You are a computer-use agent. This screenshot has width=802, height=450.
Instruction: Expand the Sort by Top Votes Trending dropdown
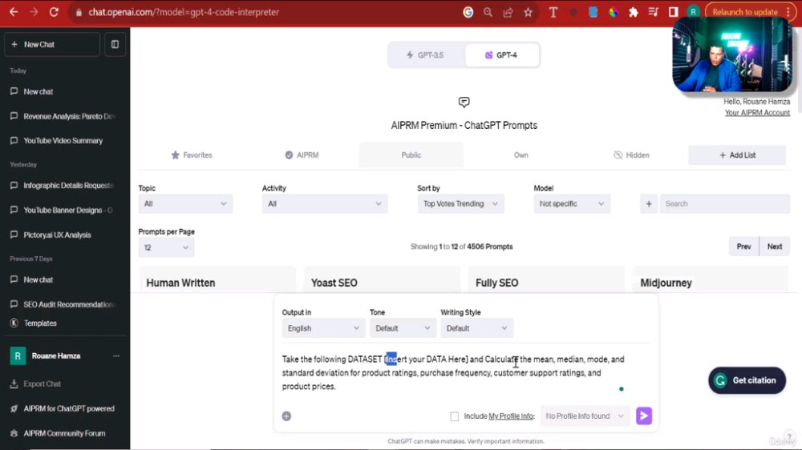(x=460, y=204)
